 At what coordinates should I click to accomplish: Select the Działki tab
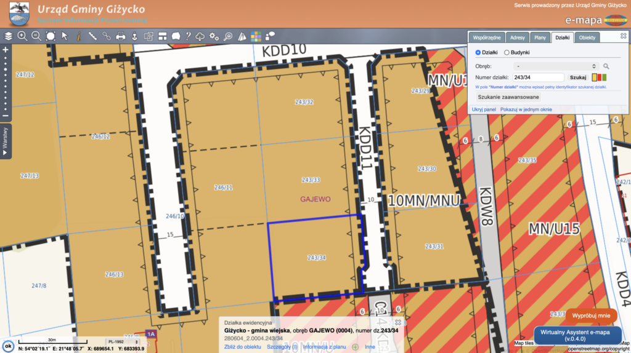pyautogui.click(x=562, y=38)
